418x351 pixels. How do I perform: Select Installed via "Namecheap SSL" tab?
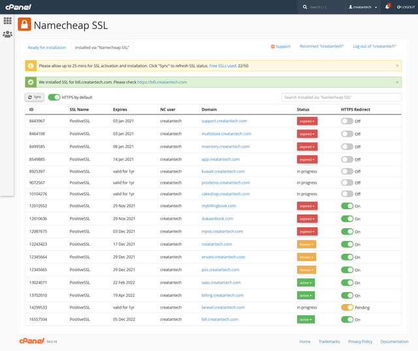click(x=102, y=48)
